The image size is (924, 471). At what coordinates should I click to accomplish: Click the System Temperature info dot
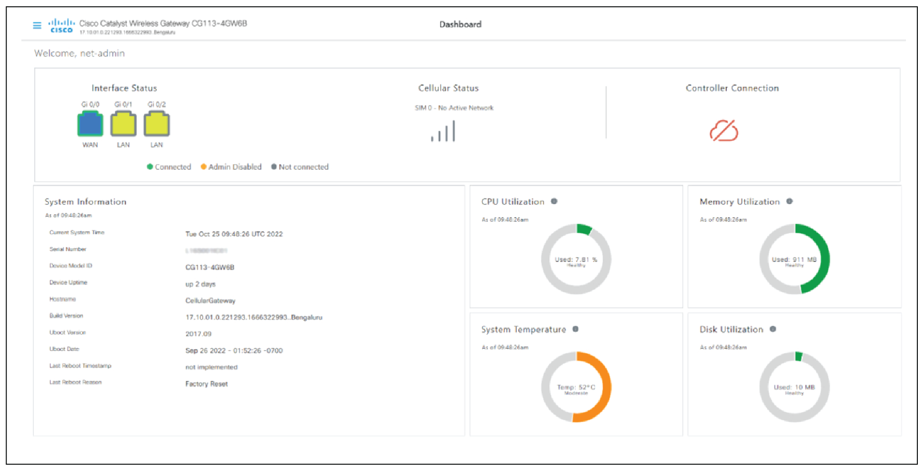tap(576, 329)
